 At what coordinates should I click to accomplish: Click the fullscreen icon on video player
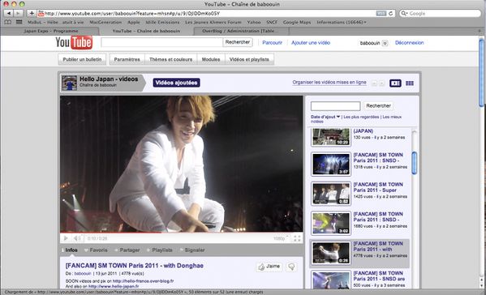coord(297,238)
